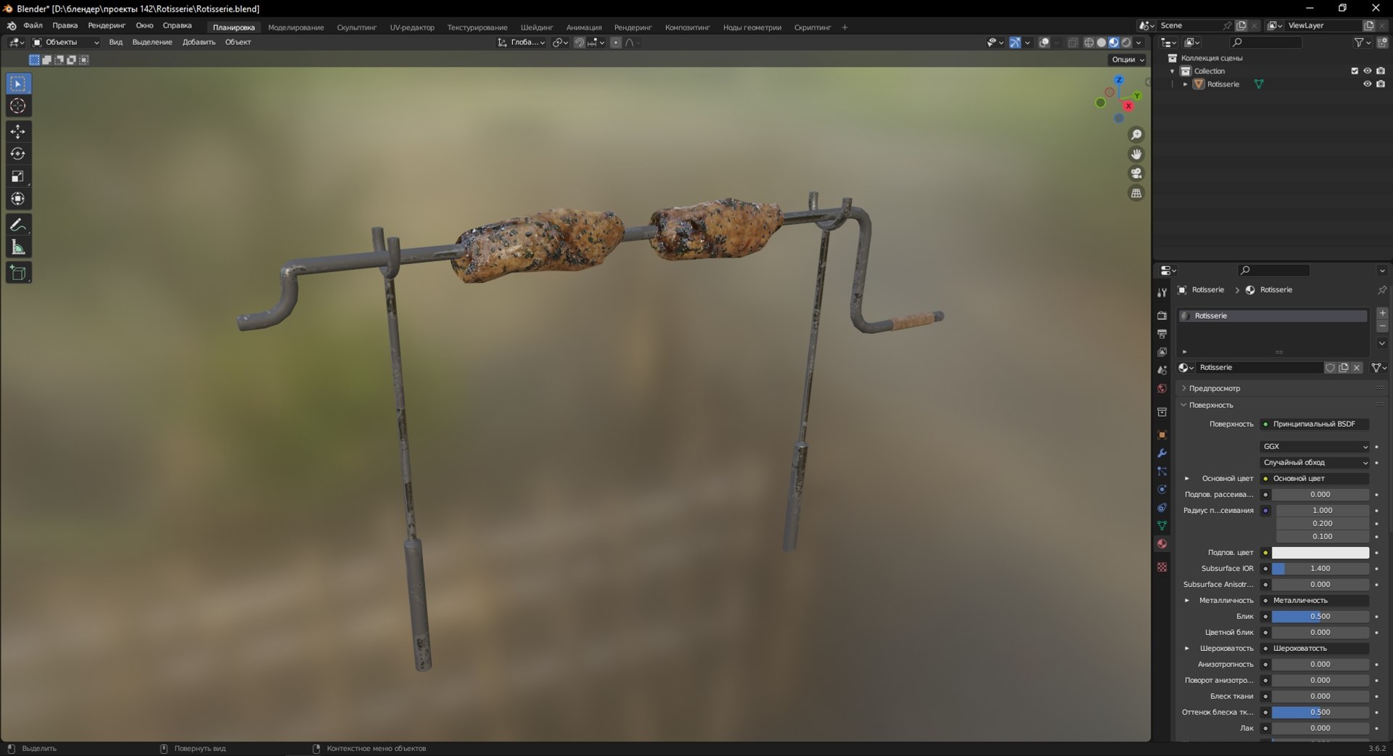Toggle snapping magnet icon
This screenshot has width=1393, height=756.
click(x=579, y=43)
